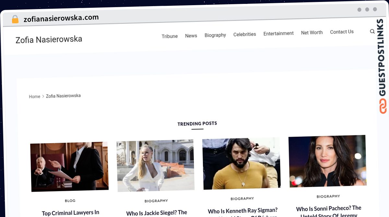The height and width of the screenshot is (217, 389).
Task: Navigate to Net Worth
Action: coord(312,32)
